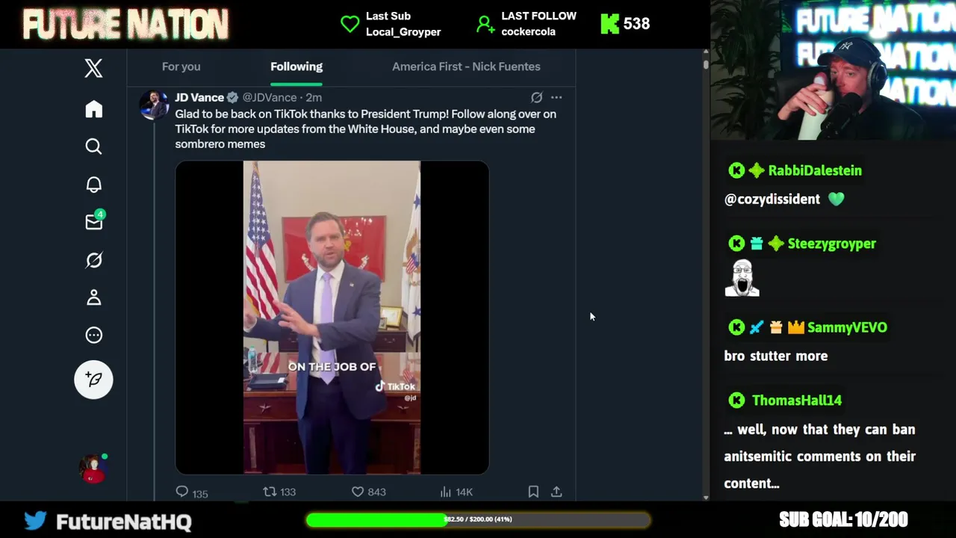Click JD Vance display name

point(199,97)
